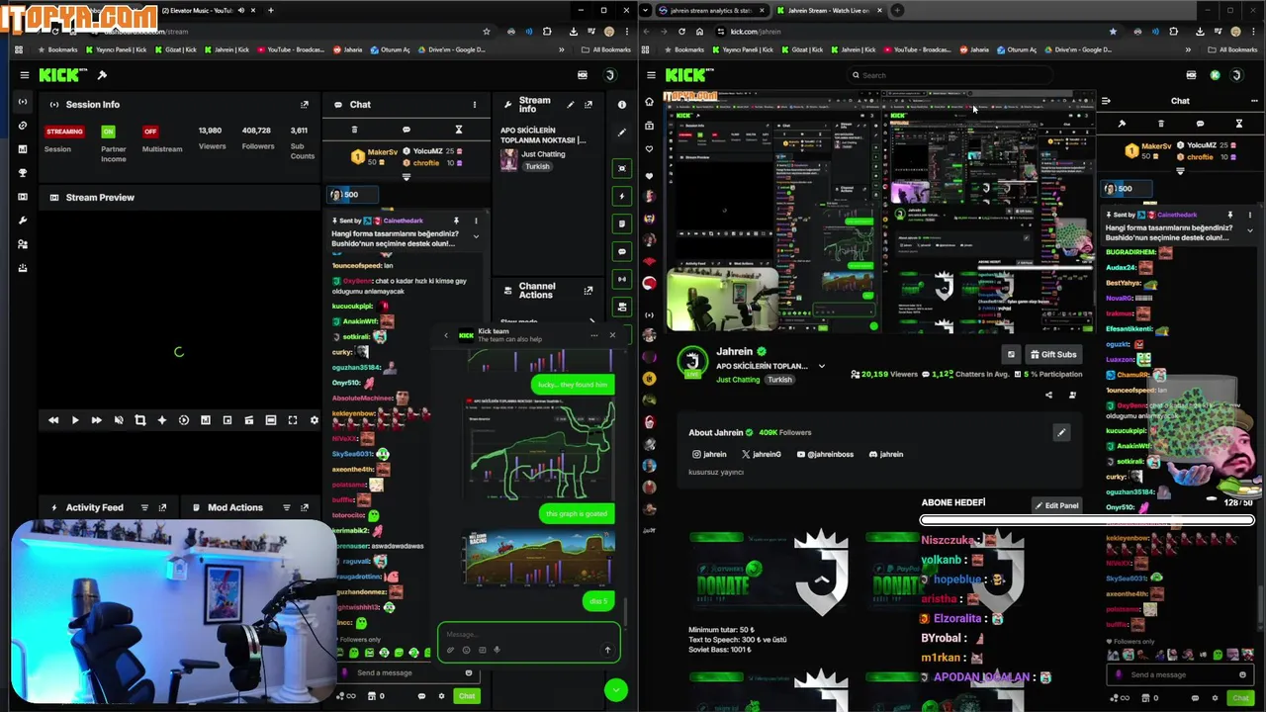This screenshot has height=712, width=1266.
Task: Expand stream title dropdown beside APO SKİCİLERİN
Action: point(821,366)
